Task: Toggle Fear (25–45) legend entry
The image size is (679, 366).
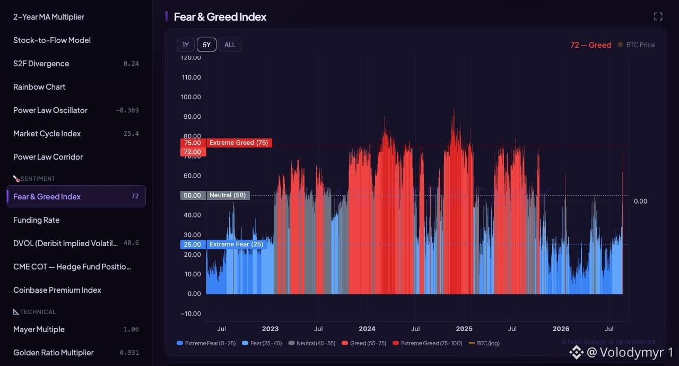Action: click(263, 343)
